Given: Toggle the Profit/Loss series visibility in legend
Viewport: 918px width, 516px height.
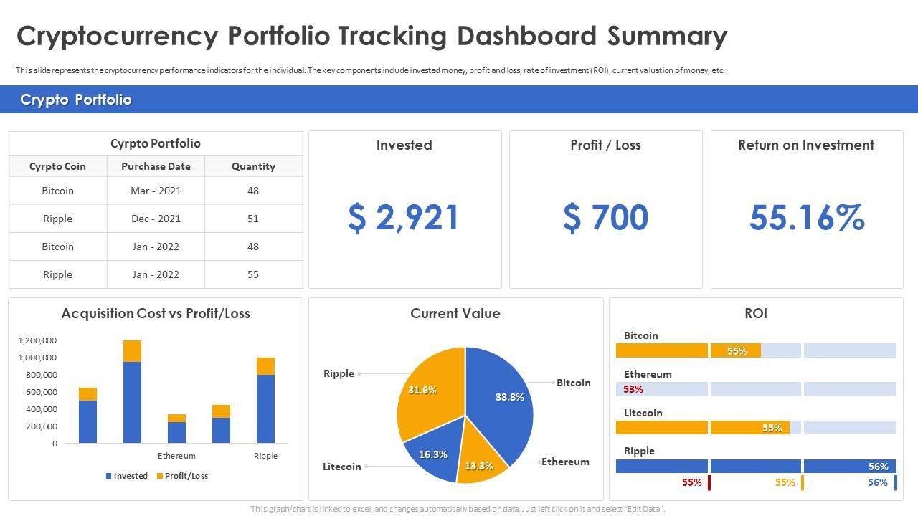Looking at the screenshot, I should tap(178, 475).
